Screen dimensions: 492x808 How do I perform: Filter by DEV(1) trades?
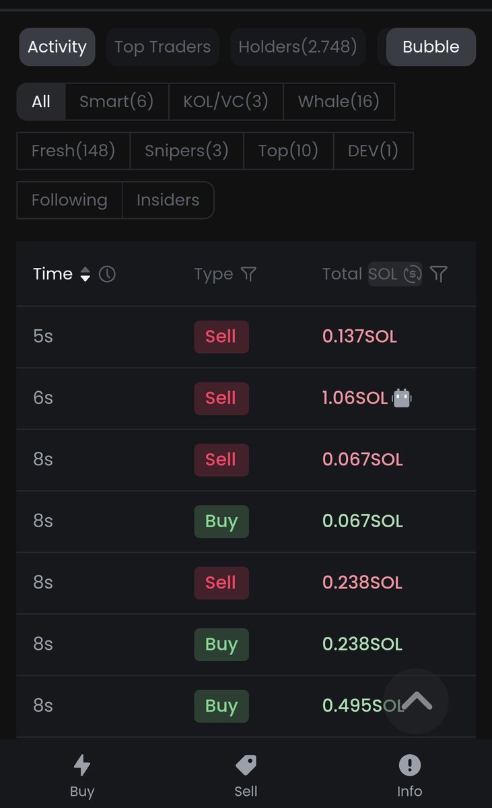(x=373, y=151)
